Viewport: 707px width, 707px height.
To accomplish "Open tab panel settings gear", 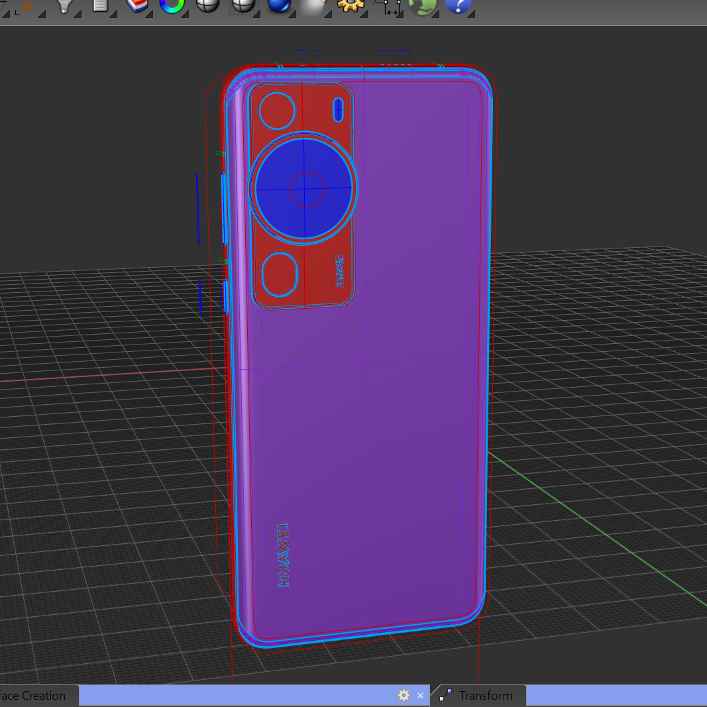I will point(404,696).
